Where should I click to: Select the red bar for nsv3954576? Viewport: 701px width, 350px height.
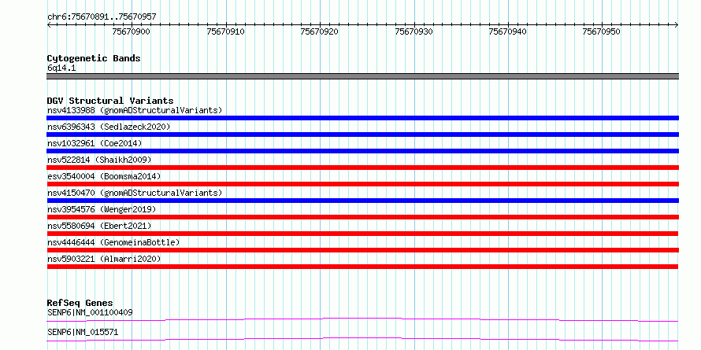click(362, 217)
